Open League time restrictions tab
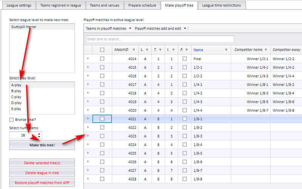The image size is (302, 189). coord(222,5)
